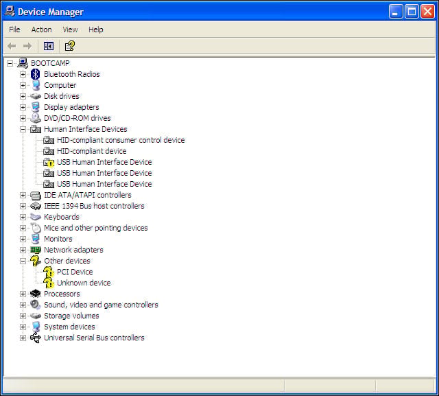This screenshot has width=439, height=396.
Task: Click the Bluetooth Radios icon
Action: click(x=35, y=74)
